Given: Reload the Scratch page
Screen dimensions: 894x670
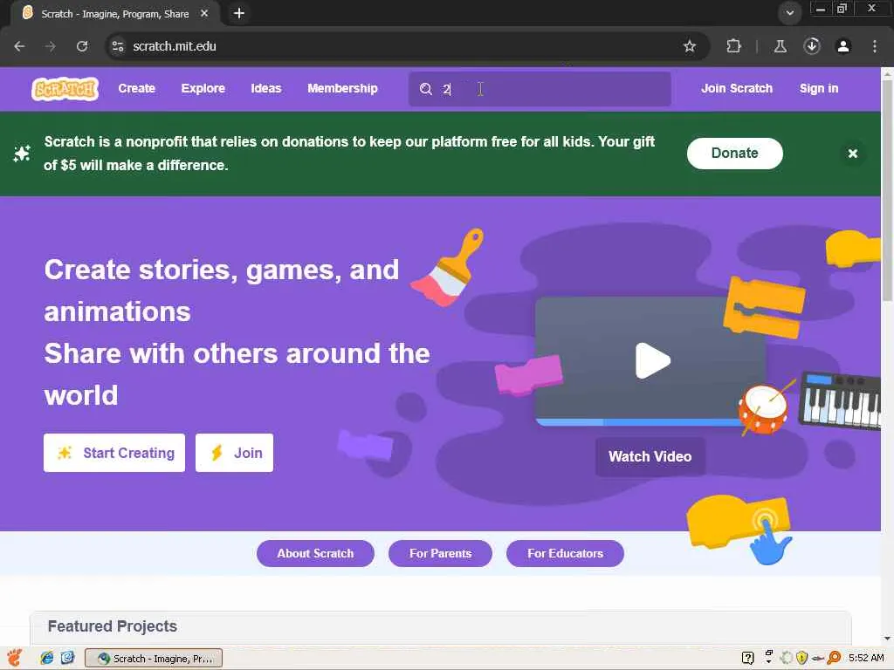Looking at the screenshot, I should tap(82, 46).
